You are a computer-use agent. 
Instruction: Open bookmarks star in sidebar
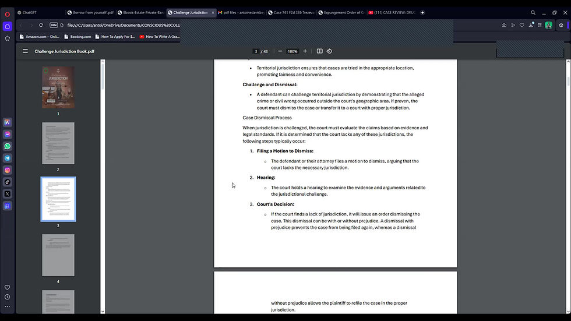coord(7,38)
